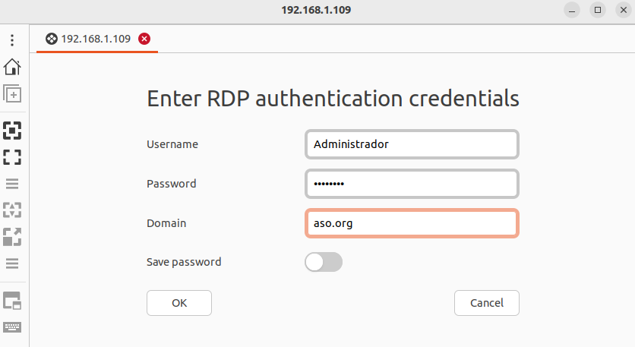Click the screen overlay icon above keyboard
635x347 pixels.
pyautogui.click(x=12, y=301)
